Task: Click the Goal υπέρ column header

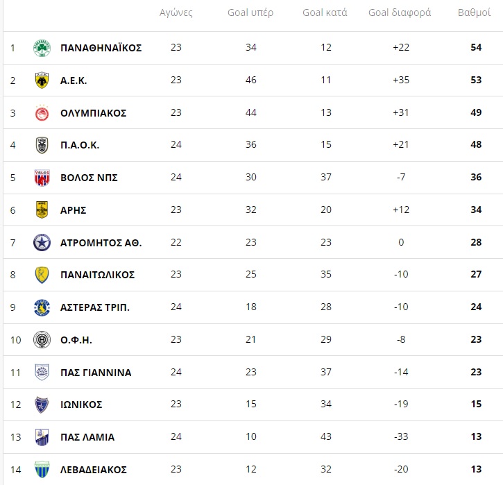Action: coord(250,12)
